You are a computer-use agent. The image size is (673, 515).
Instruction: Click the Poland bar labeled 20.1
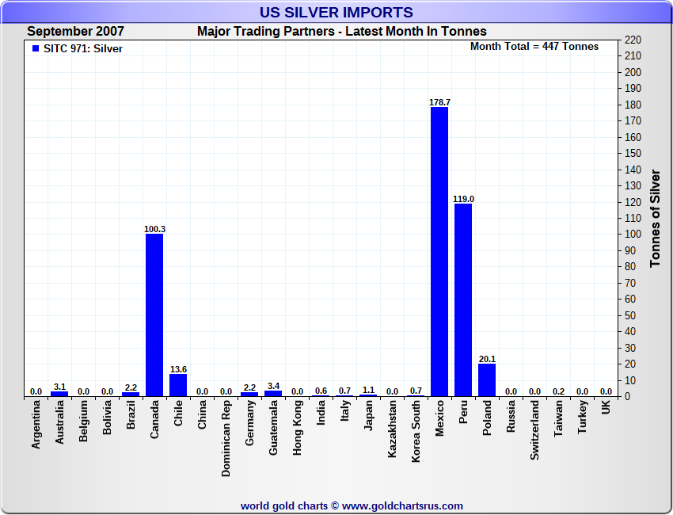487,380
